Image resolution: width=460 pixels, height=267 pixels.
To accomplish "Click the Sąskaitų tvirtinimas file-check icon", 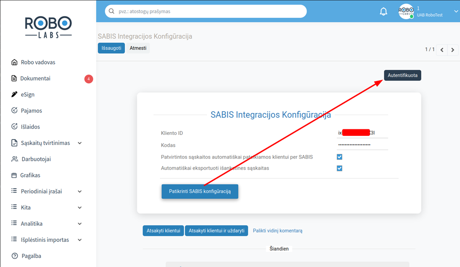I will pos(14,143).
